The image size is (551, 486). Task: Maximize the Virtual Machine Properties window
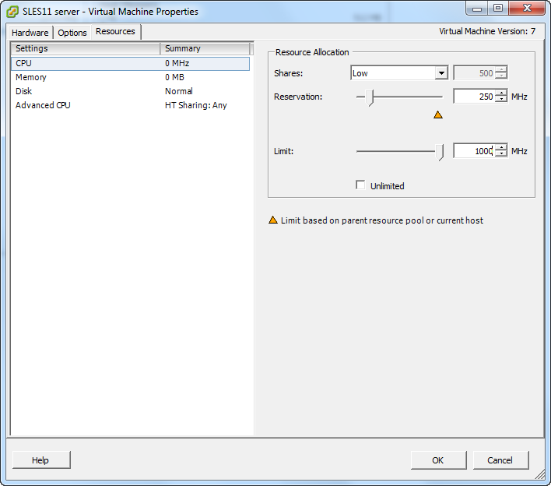click(x=497, y=9)
